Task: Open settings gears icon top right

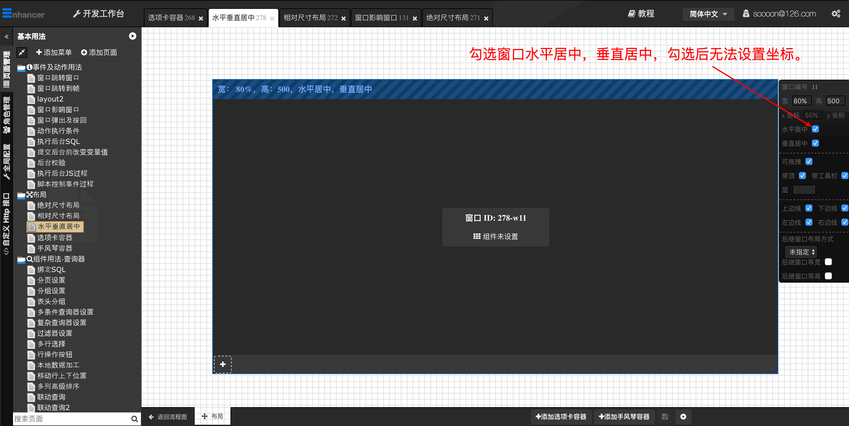Action: [x=836, y=14]
